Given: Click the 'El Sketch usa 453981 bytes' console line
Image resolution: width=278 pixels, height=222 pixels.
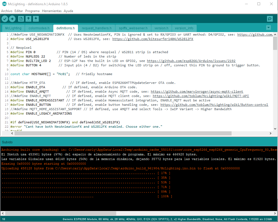Looking at the screenshot, I should (x=99, y=154).
